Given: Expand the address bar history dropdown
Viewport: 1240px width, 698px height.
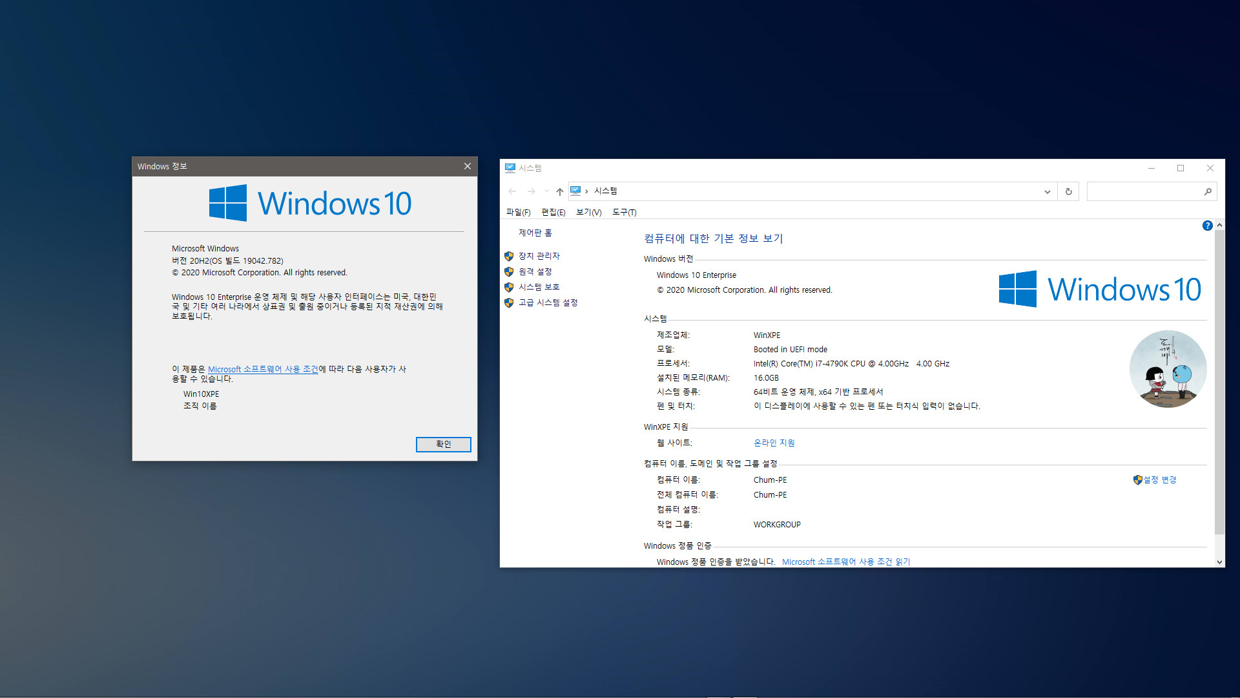Looking at the screenshot, I should tap(1047, 191).
